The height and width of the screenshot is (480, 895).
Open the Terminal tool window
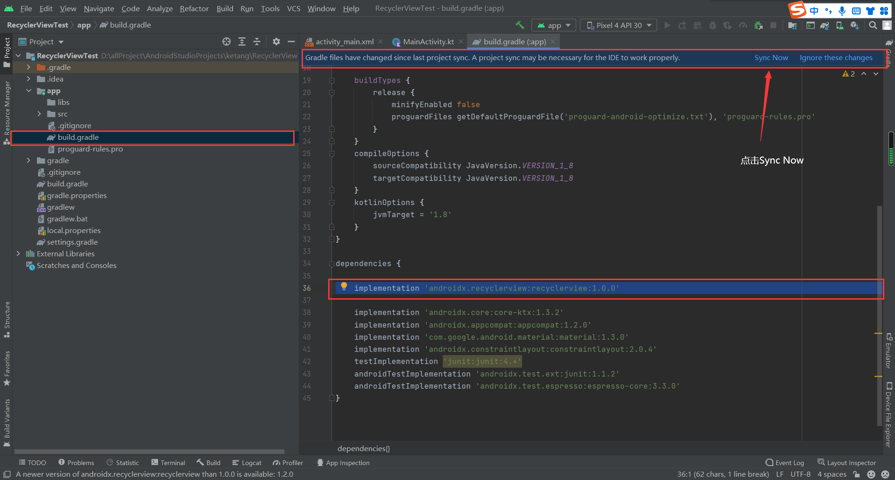pos(168,463)
